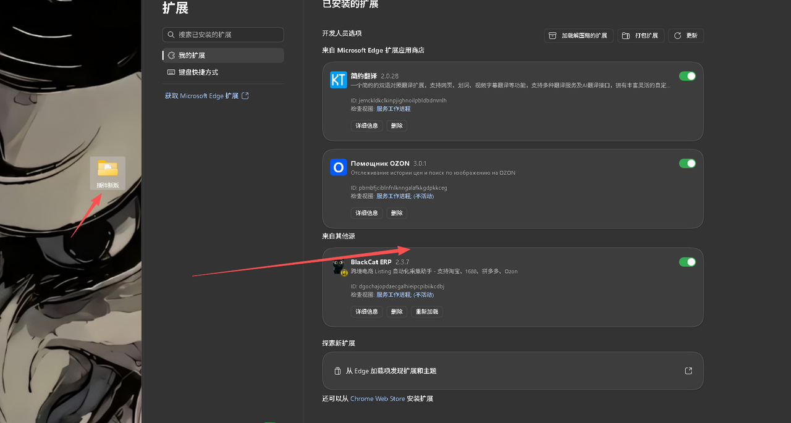Open the external-link icon on the Edge add-ons card
The image size is (791, 423).
pos(688,371)
